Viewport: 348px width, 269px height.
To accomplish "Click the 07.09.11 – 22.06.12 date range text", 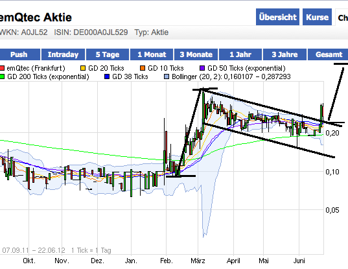I will [34, 250].
